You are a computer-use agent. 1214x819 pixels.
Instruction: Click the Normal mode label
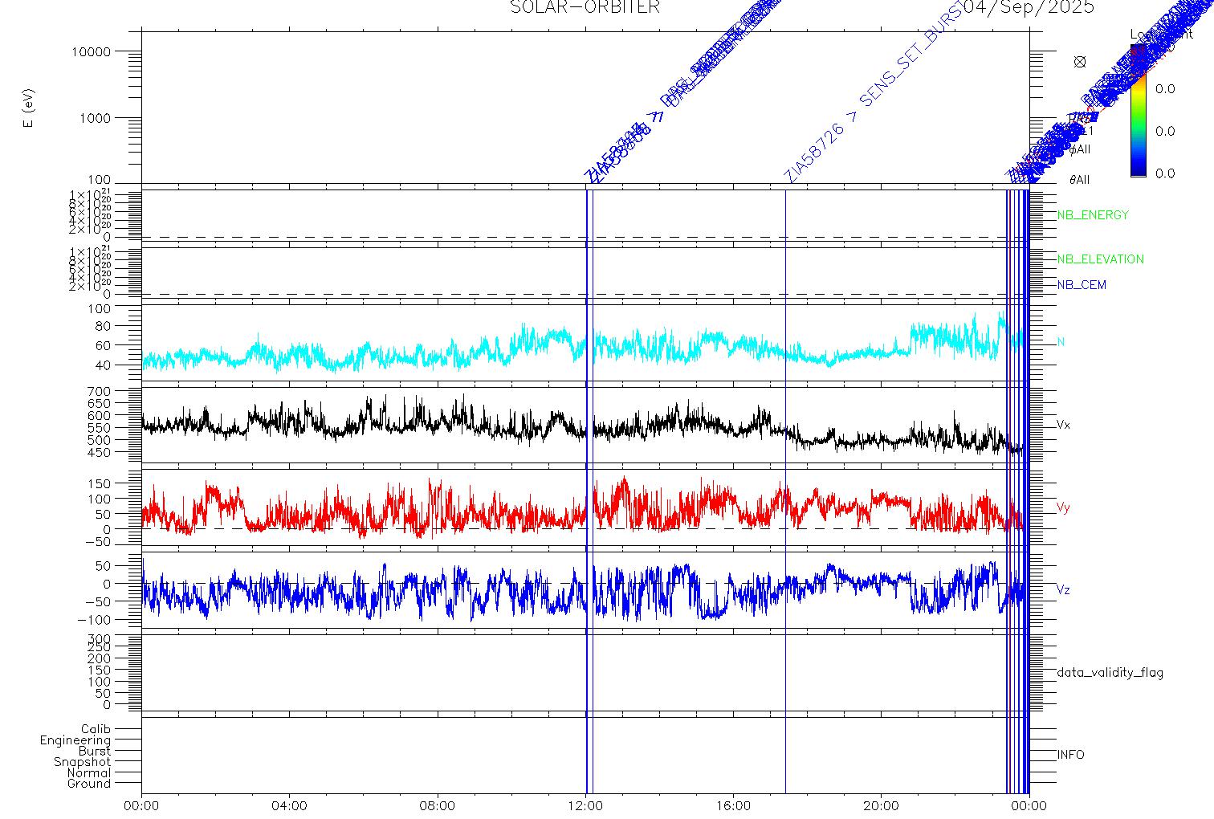coord(88,772)
